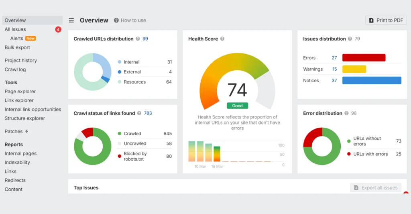Click the red 4 issues badge

pos(58,29)
